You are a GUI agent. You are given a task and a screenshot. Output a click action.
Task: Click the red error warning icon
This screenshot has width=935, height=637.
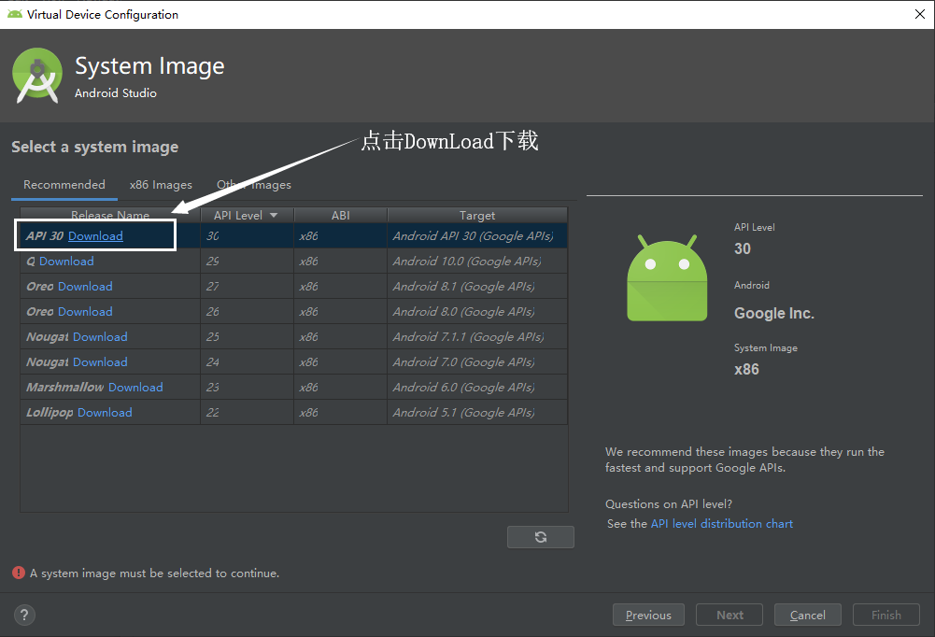(x=19, y=573)
